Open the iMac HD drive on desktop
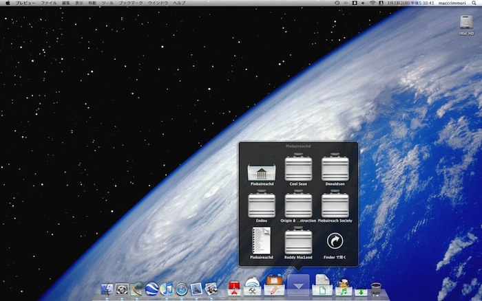Image resolution: width=482 pixels, height=301 pixels. pyautogui.click(x=466, y=22)
